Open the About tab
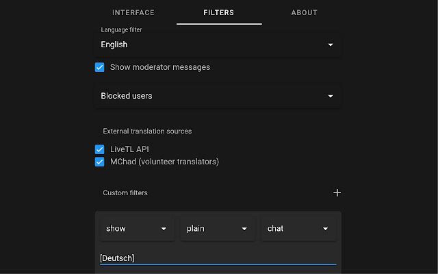438x274 pixels. pyautogui.click(x=304, y=12)
